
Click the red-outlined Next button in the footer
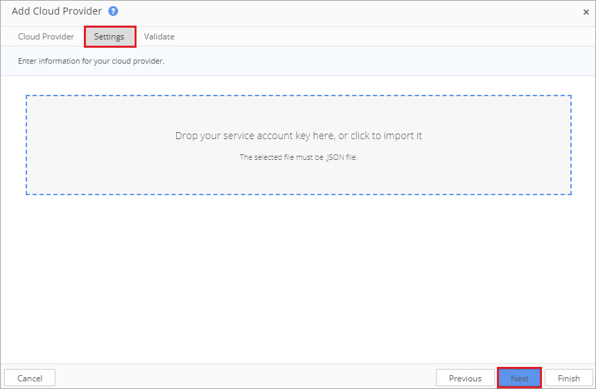[x=519, y=378]
